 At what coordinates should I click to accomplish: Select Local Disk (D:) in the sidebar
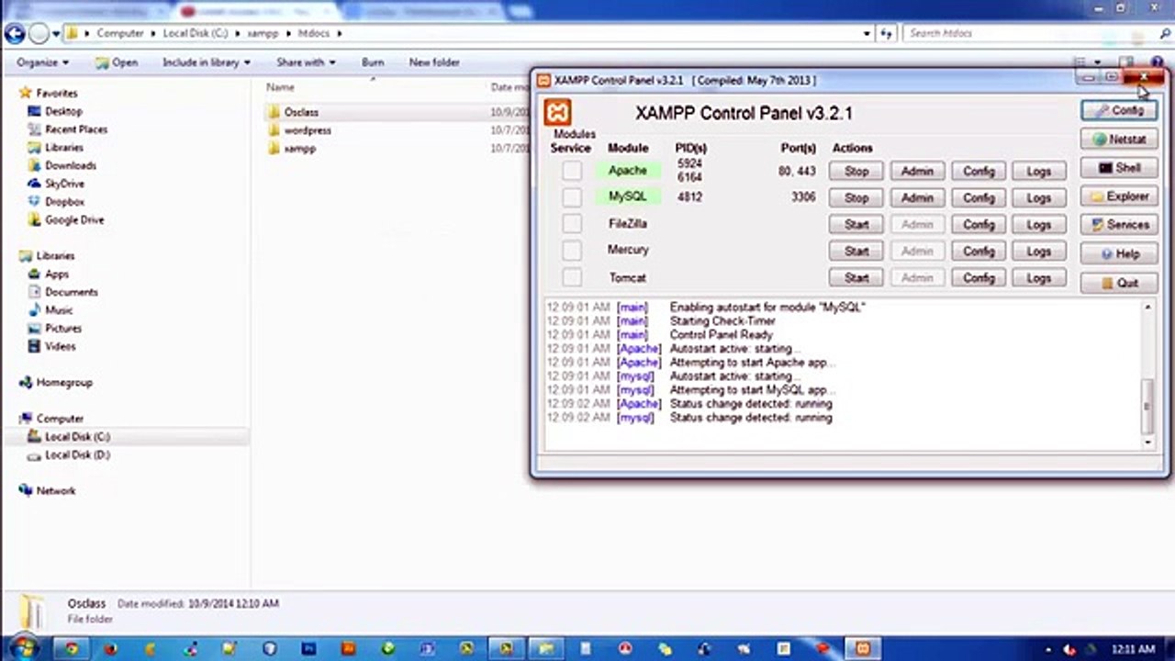[77, 455]
